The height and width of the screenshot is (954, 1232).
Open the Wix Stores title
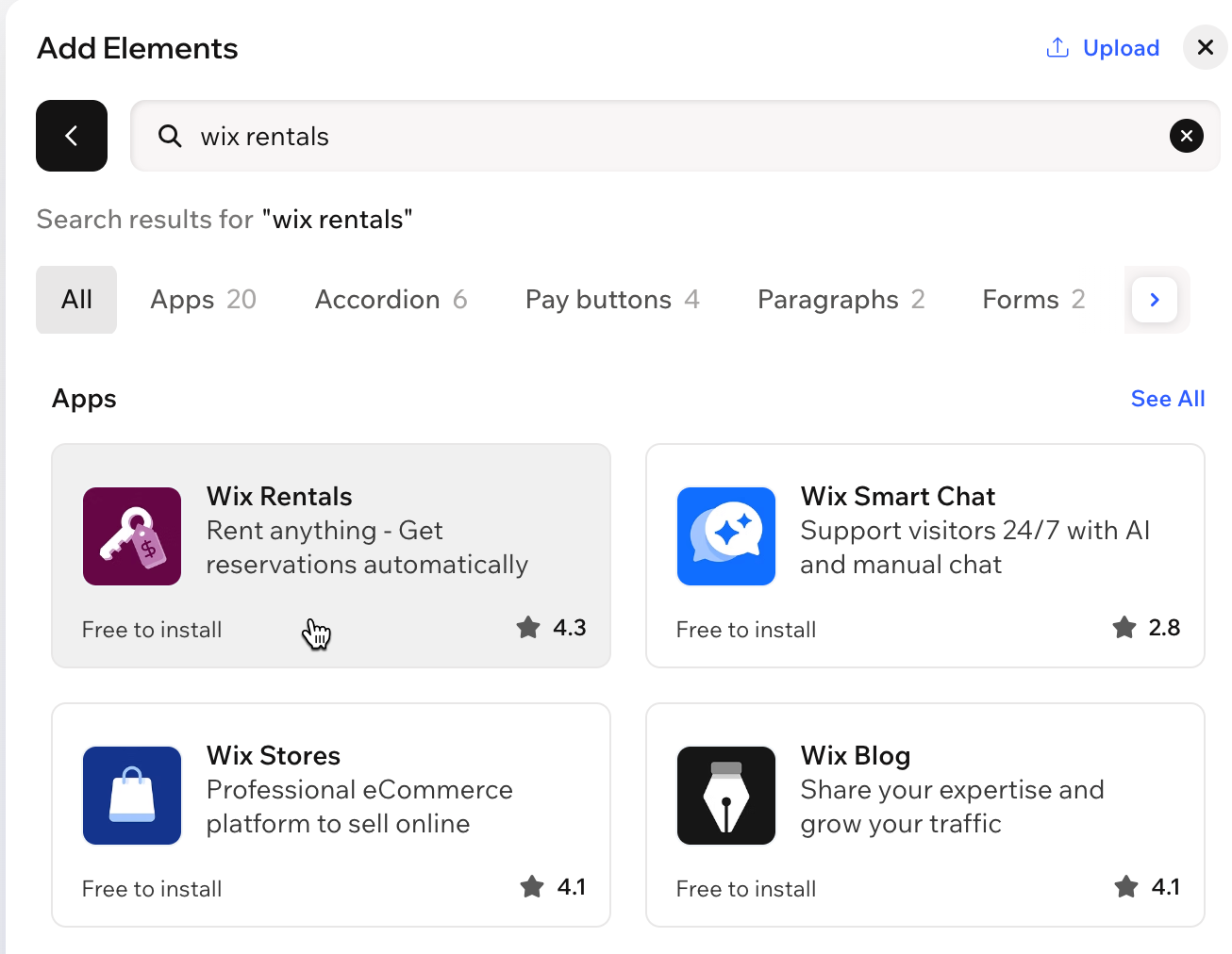click(x=274, y=756)
